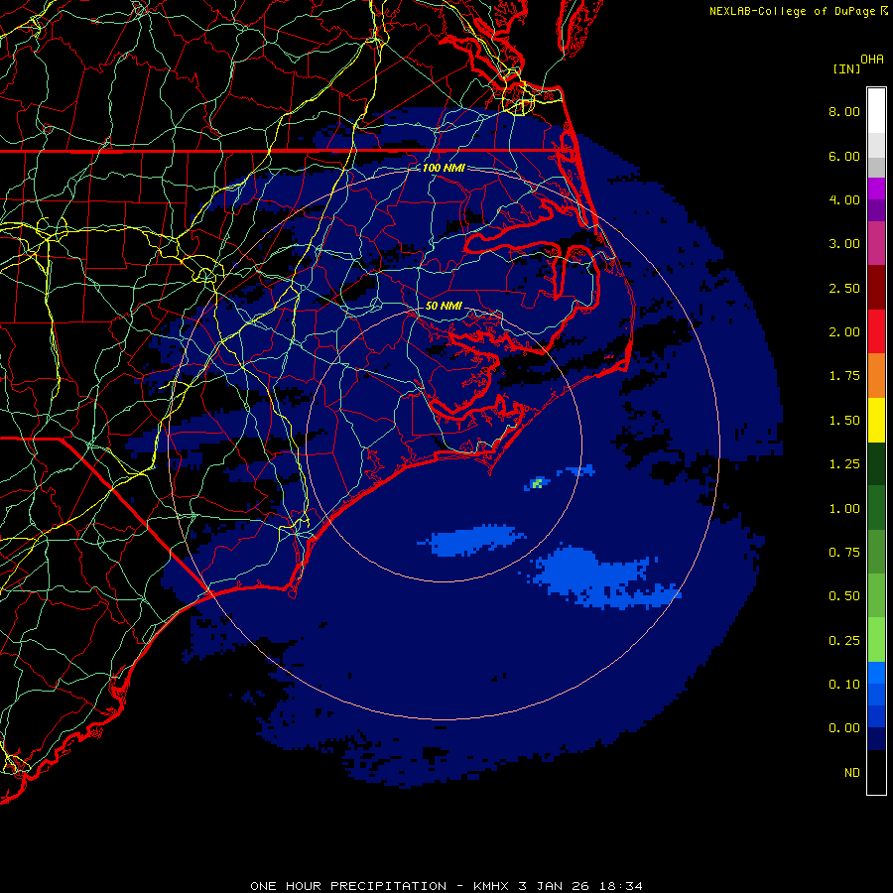The width and height of the screenshot is (893, 893).
Task: Click the 50 NMI range ring label
Action: 444,306
